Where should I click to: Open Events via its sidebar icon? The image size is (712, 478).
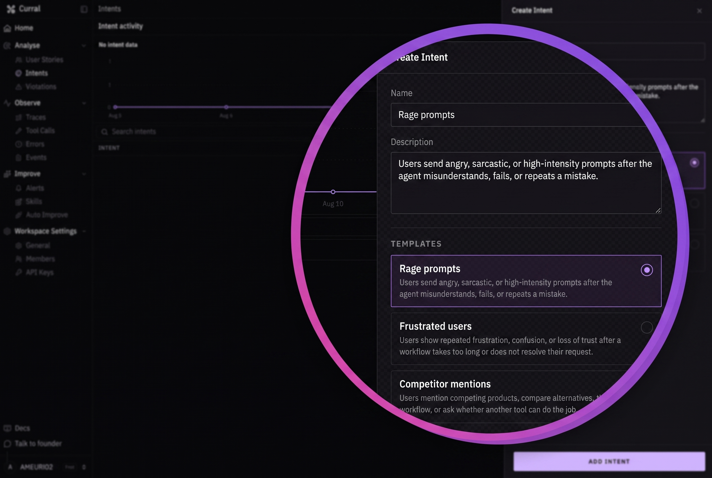[19, 158]
